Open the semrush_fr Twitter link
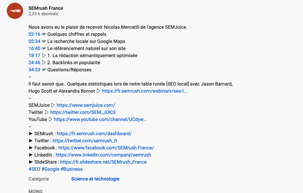The image size is (303, 193). click(x=85, y=141)
